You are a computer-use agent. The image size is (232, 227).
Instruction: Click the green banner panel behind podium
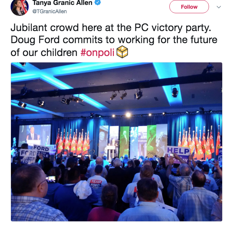coord(124,142)
